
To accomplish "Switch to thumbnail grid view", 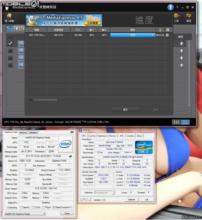I will 176,122.
